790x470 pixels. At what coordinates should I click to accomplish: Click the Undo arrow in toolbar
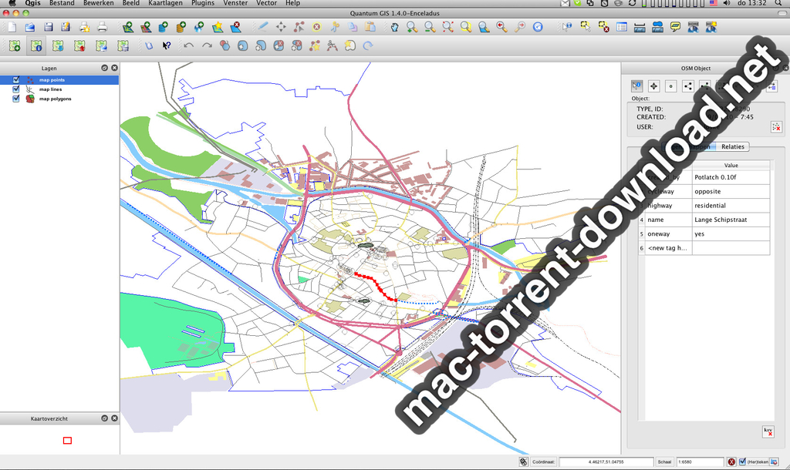click(x=189, y=46)
